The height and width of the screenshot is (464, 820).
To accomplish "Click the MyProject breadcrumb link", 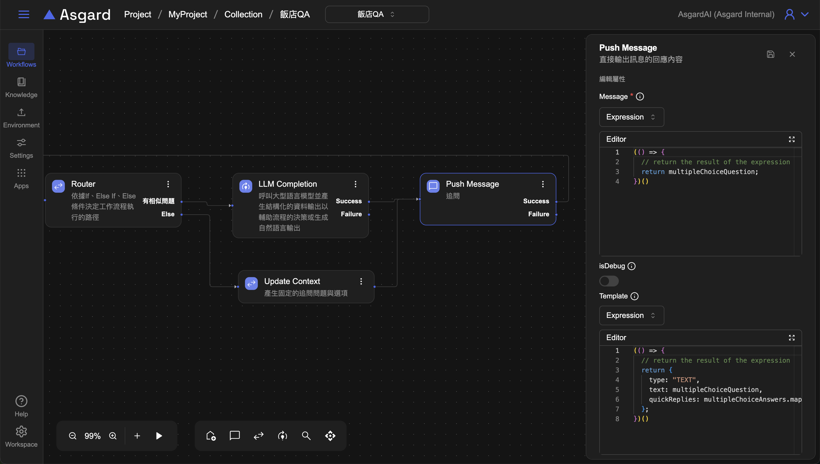I will [x=187, y=14].
